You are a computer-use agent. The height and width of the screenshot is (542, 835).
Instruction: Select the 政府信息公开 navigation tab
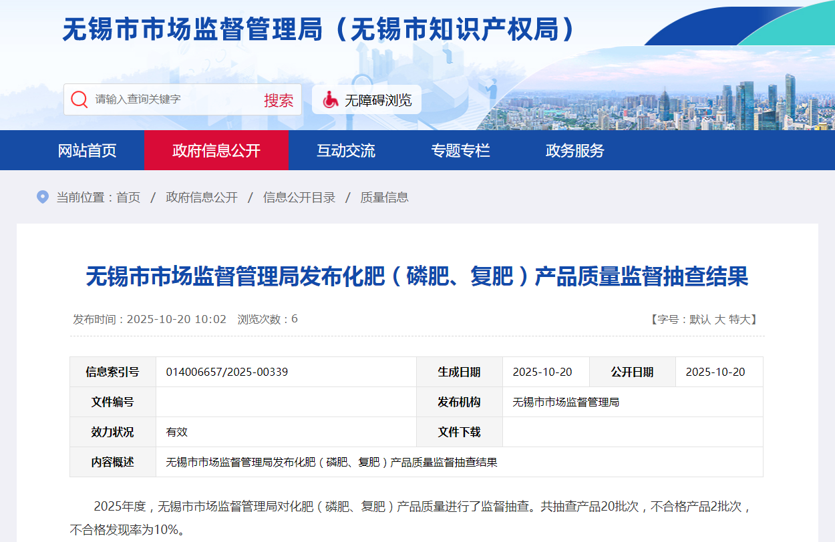coord(216,151)
